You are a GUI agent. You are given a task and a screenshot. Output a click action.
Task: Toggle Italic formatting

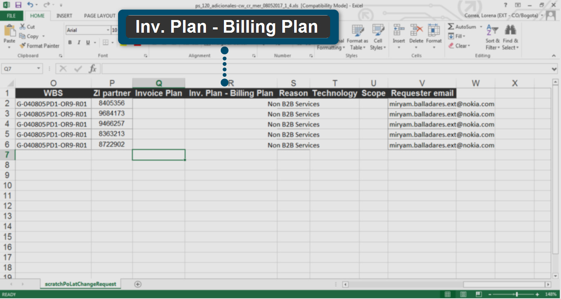(79, 42)
